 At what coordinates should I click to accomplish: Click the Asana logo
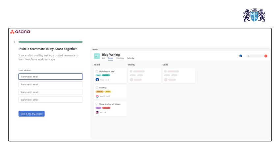[20, 32]
